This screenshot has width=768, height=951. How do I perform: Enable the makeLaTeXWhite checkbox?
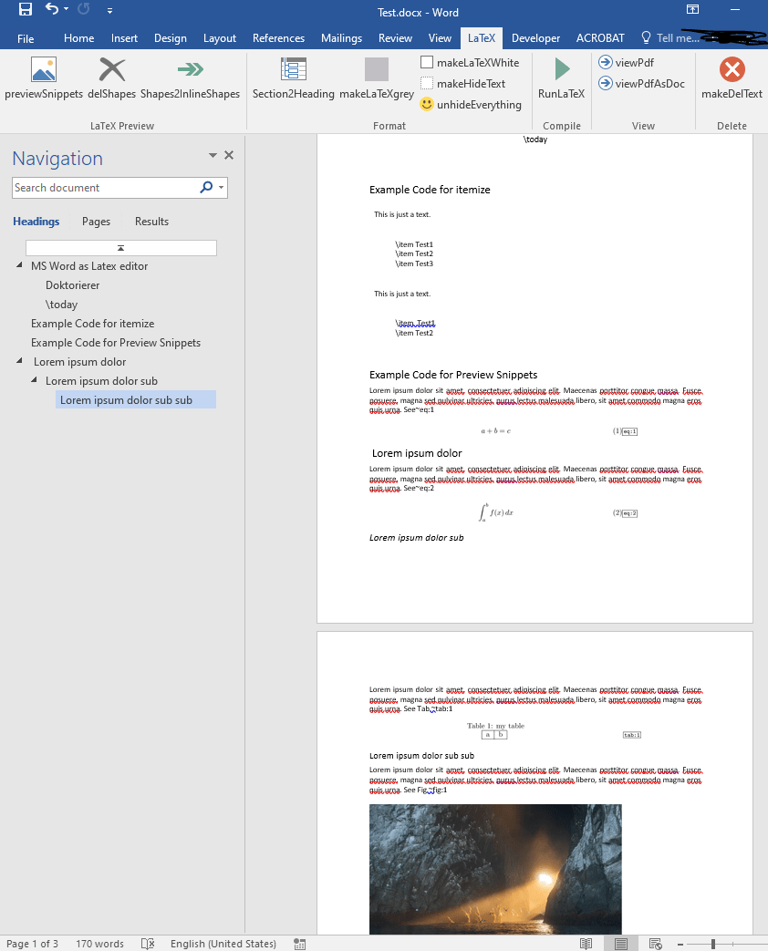tap(425, 62)
